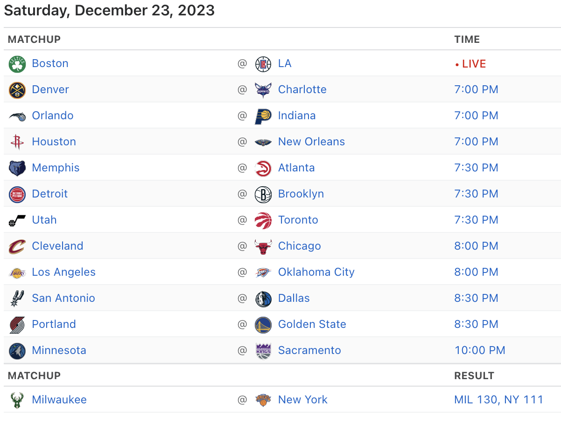Click the Chicago Bulls logo
The image size is (561, 422).
(263, 246)
